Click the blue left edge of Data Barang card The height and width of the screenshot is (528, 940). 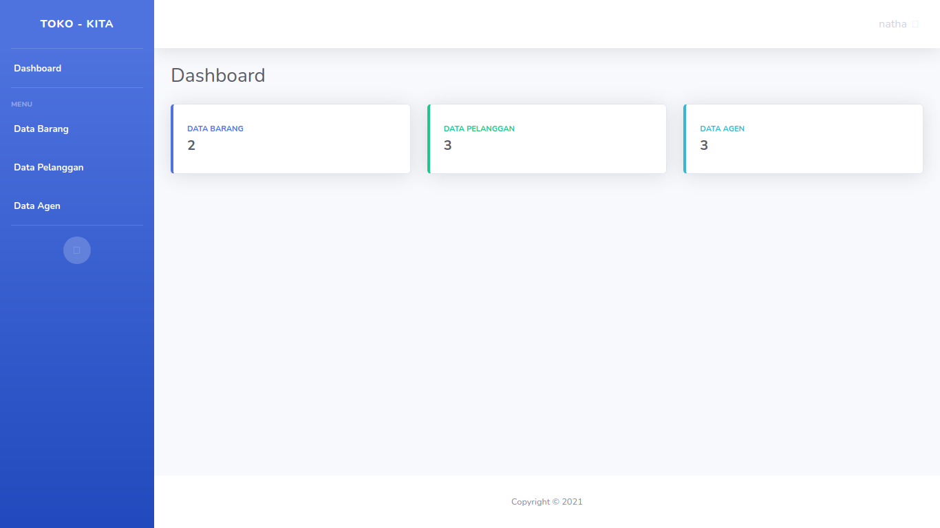[172, 139]
